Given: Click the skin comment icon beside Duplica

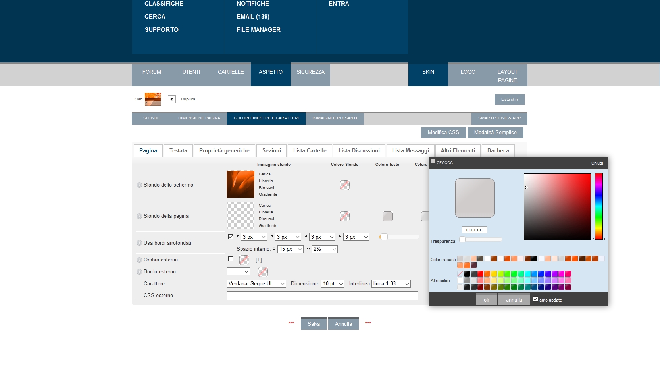Looking at the screenshot, I should (x=171, y=99).
